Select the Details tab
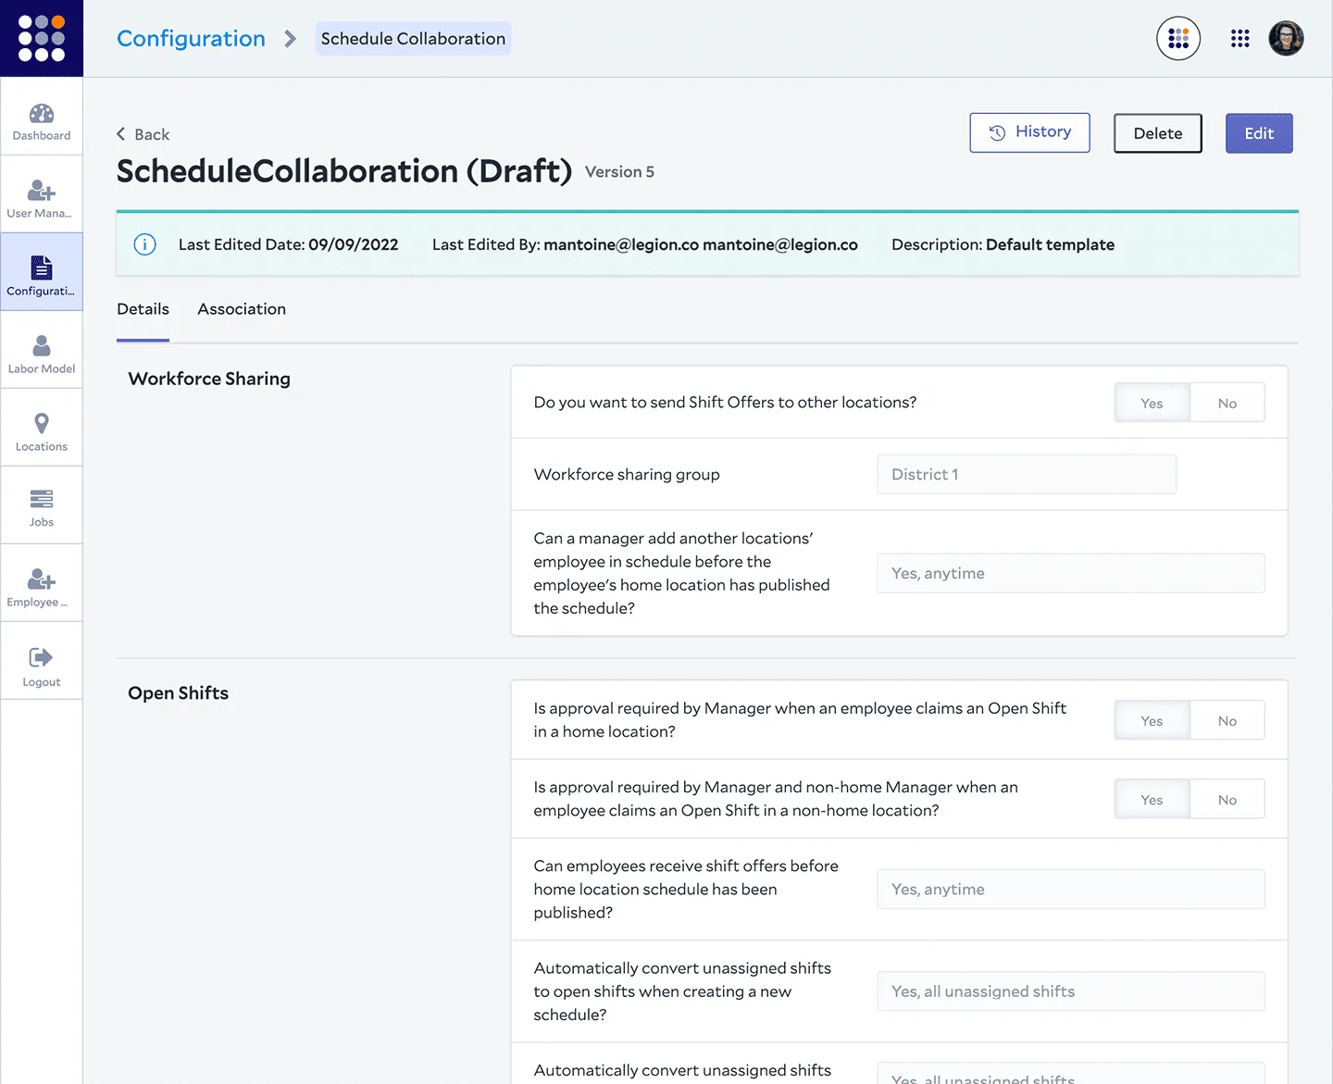This screenshot has width=1333, height=1084. click(143, 309)
